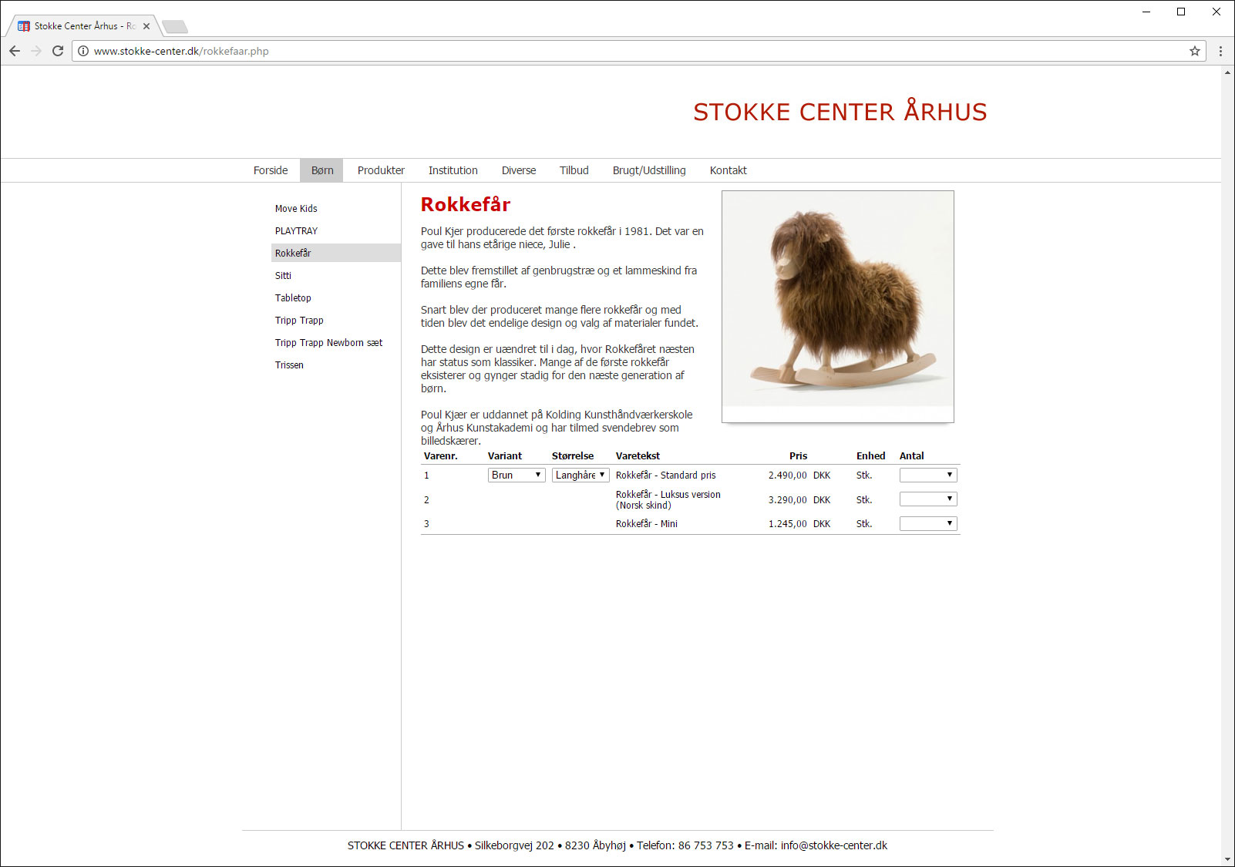The height and width of the screenshot is (867, 1235).
Task: Click the Varenr. column header
Action: click(x=441, y=456)
